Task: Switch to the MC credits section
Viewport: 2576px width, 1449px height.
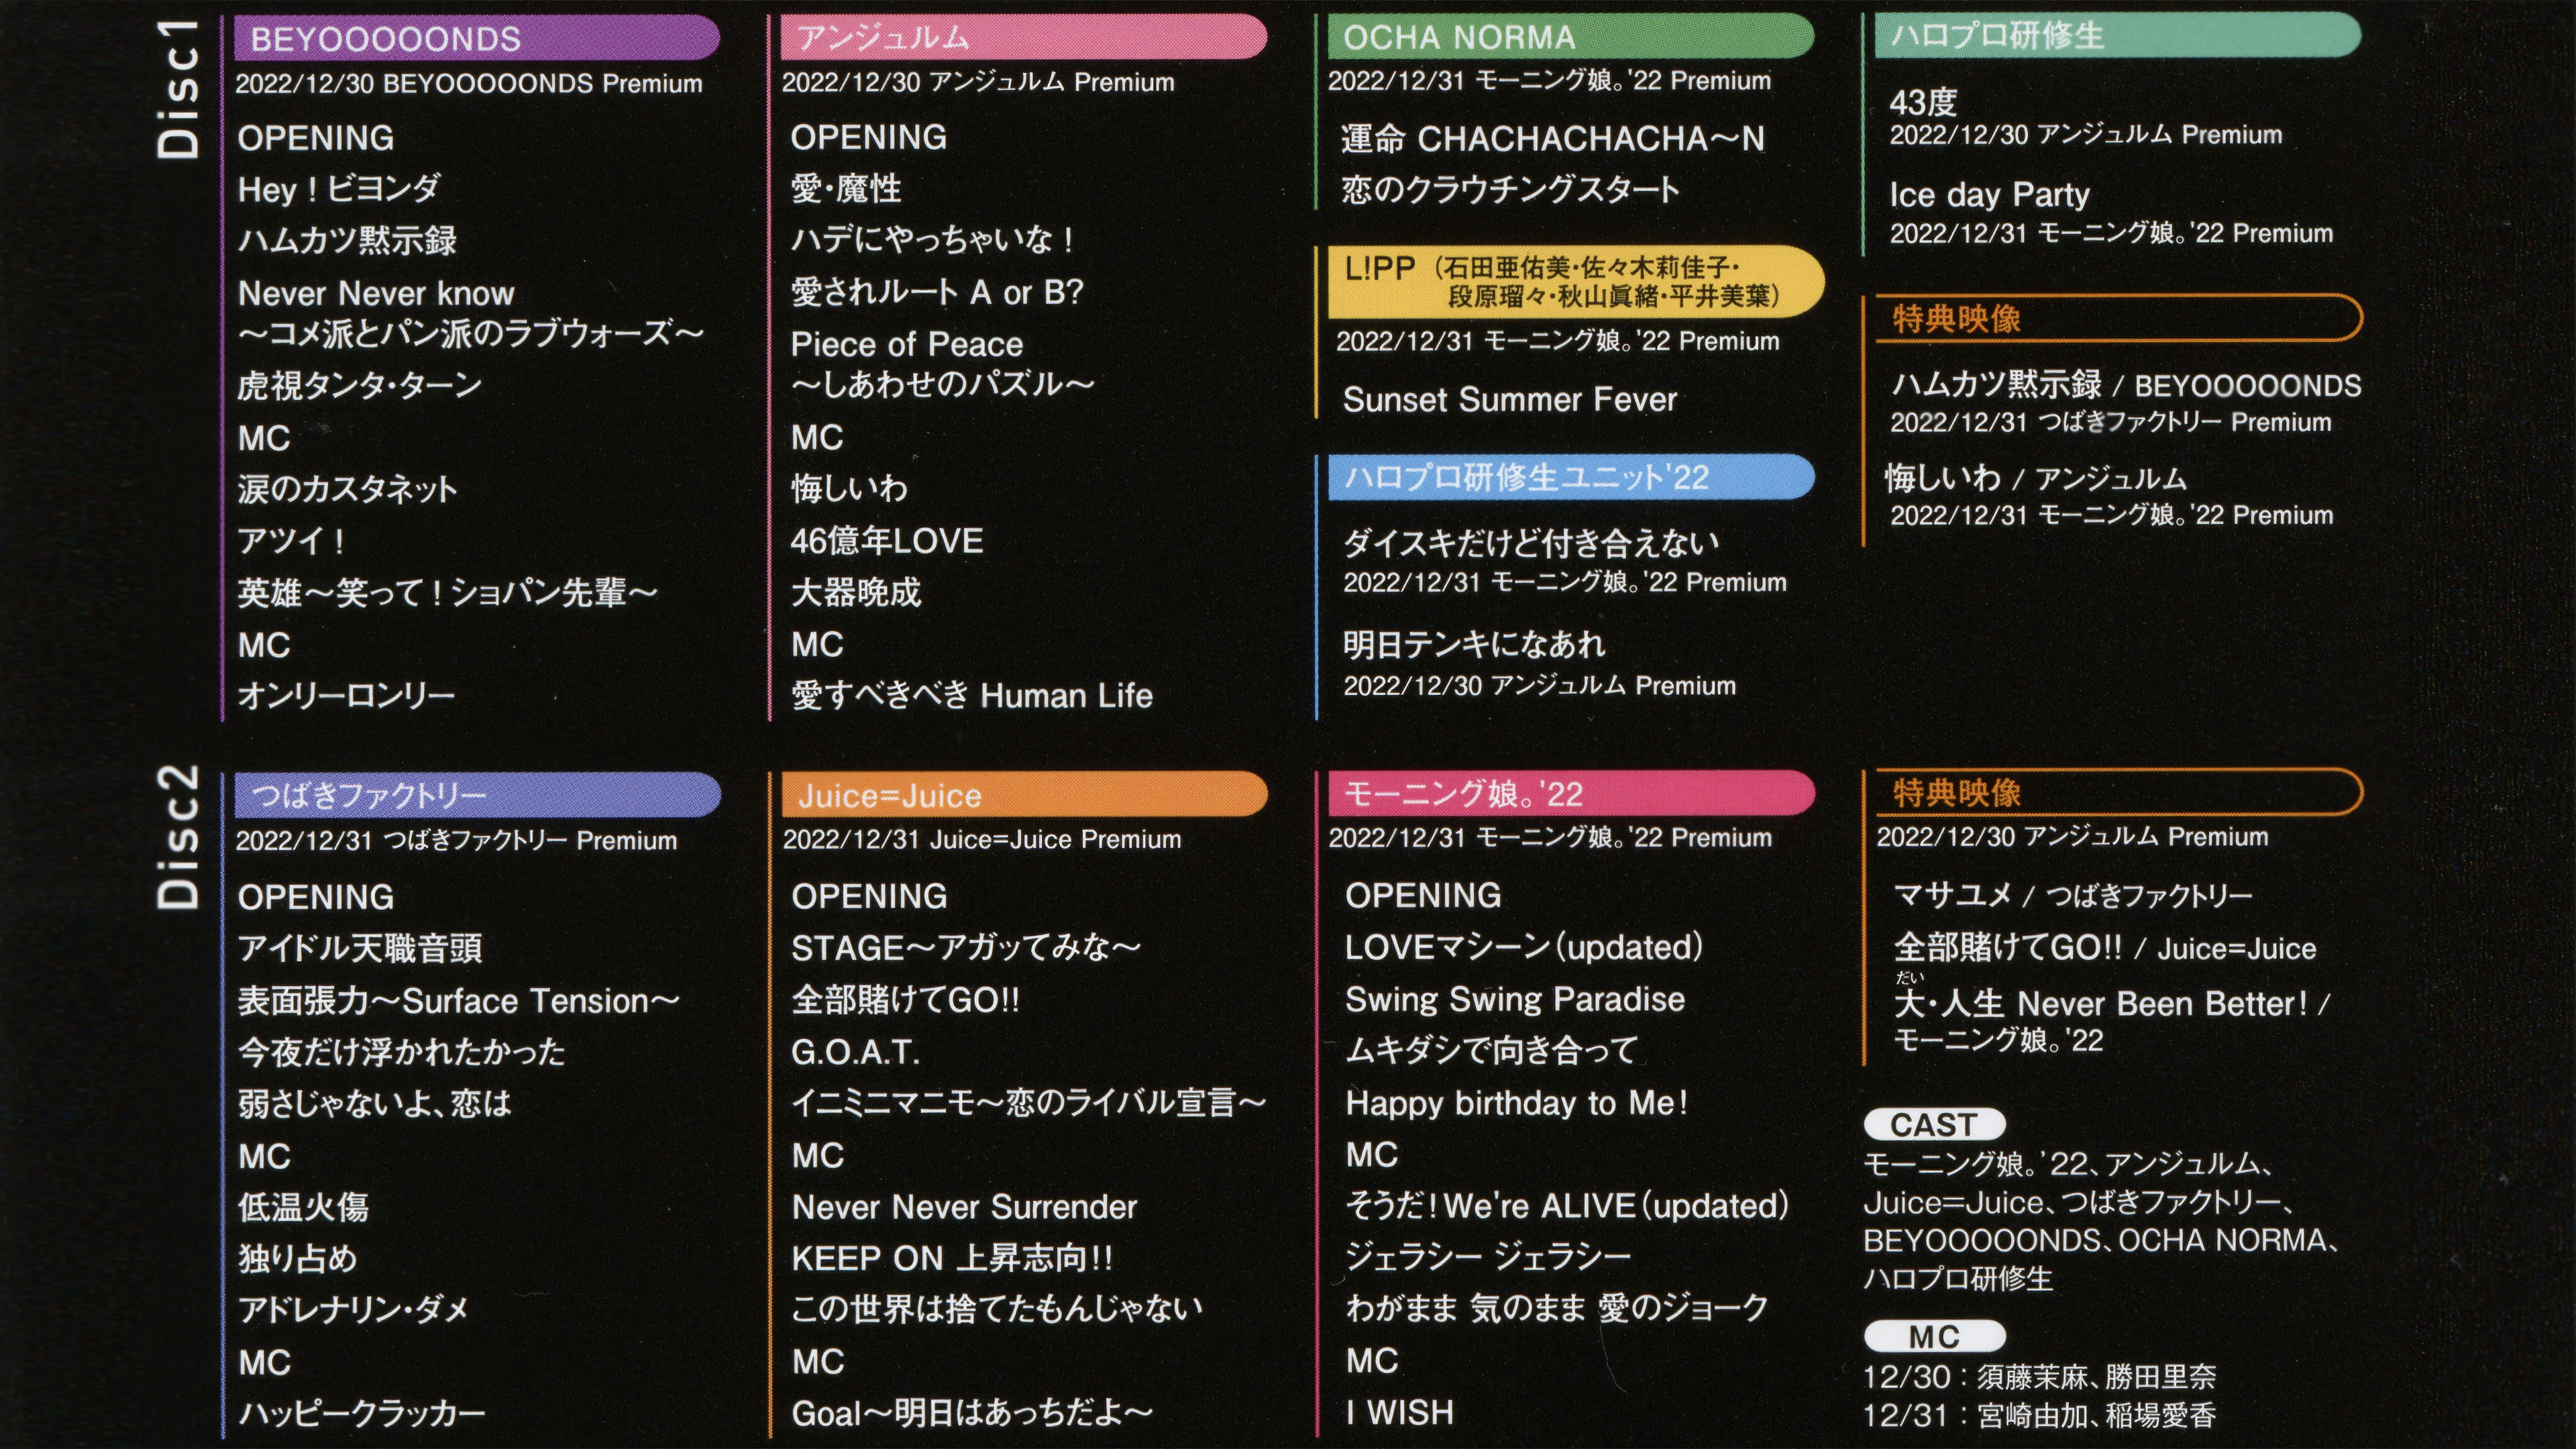Action: click(1934, 1337)
